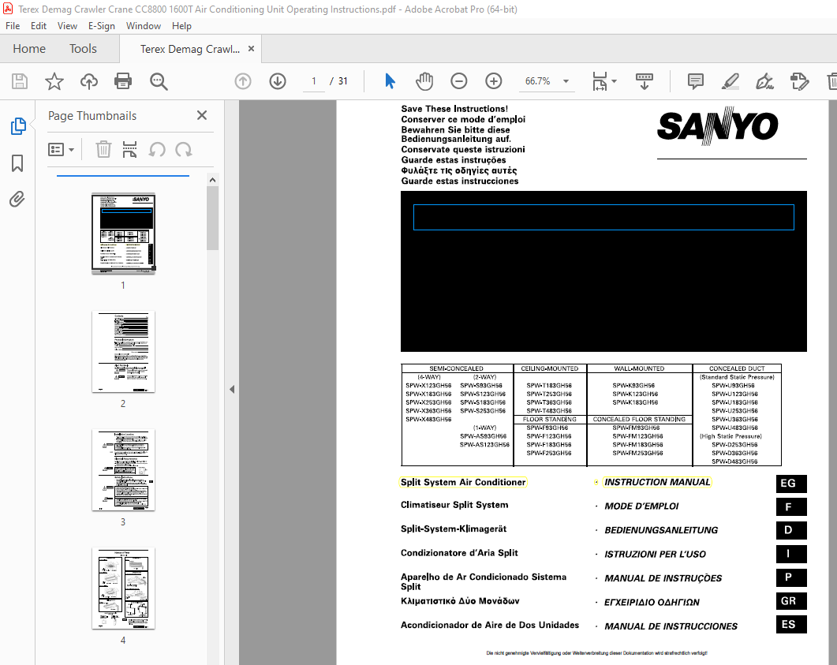Add document to starred favorites

coord(54,81)
